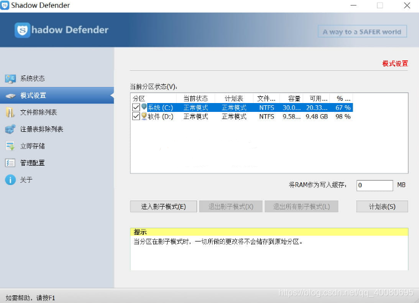
Task: Sort by 分区 column header
Action: click(153, 99)
